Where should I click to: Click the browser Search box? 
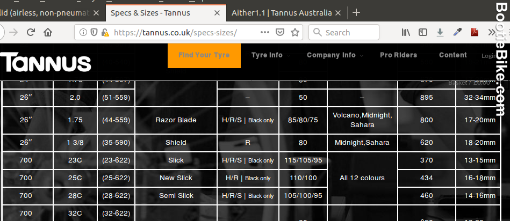pos(344,32)
